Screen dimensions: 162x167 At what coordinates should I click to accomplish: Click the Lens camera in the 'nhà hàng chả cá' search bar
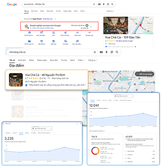click(x=112, y=52)
